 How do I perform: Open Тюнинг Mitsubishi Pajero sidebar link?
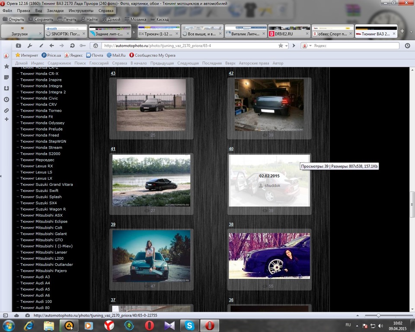43,271
